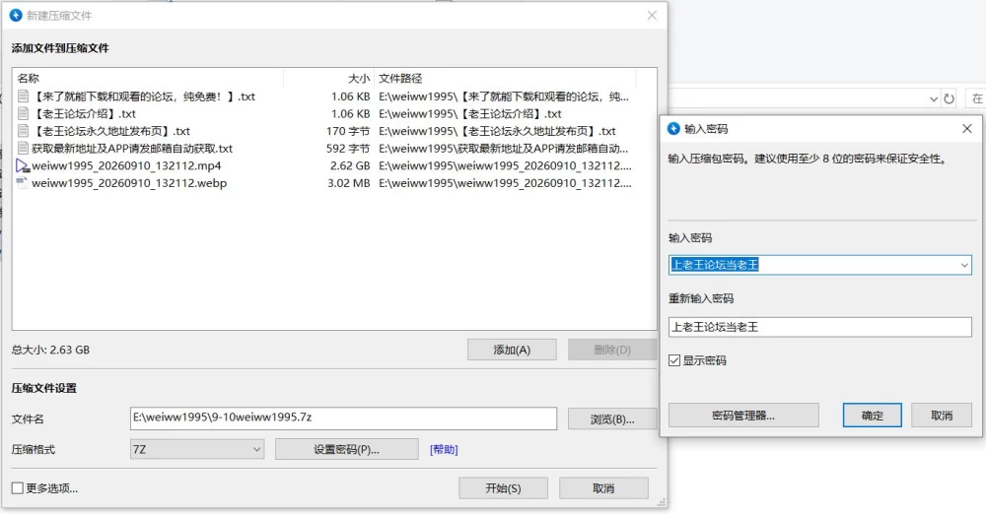Open the 输入密码 history dropdown arrow

(964, 265)
